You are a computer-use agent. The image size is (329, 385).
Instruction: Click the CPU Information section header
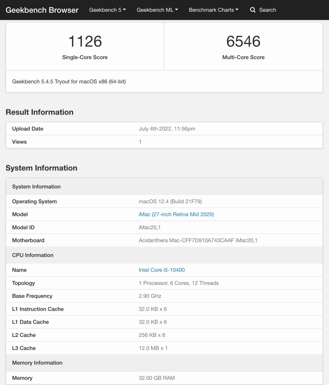(164, 255)
